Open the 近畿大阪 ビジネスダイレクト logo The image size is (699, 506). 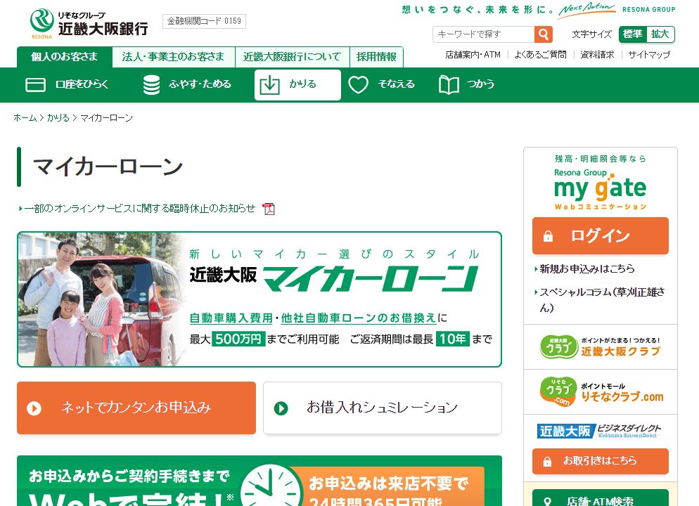tap(599, 431)
